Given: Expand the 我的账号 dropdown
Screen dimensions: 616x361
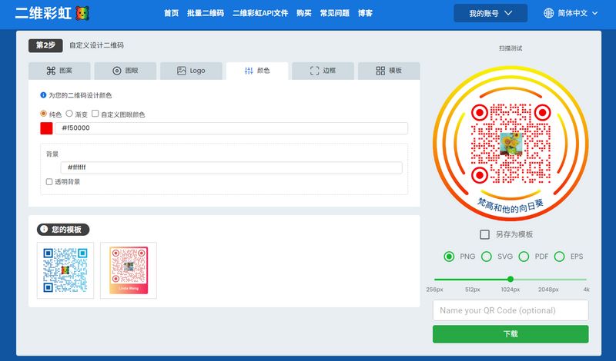Looking at the screenshot, I should click(490, 13).
